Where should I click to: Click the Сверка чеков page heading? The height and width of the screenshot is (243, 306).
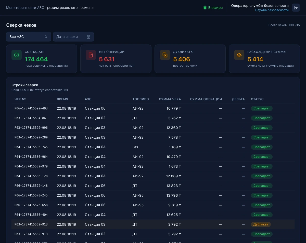(x=21, y=25)
